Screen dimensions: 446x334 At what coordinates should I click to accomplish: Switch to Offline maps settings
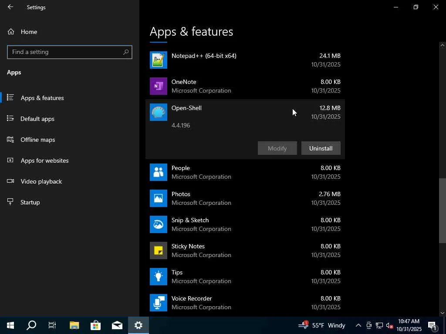pos(38,140)
